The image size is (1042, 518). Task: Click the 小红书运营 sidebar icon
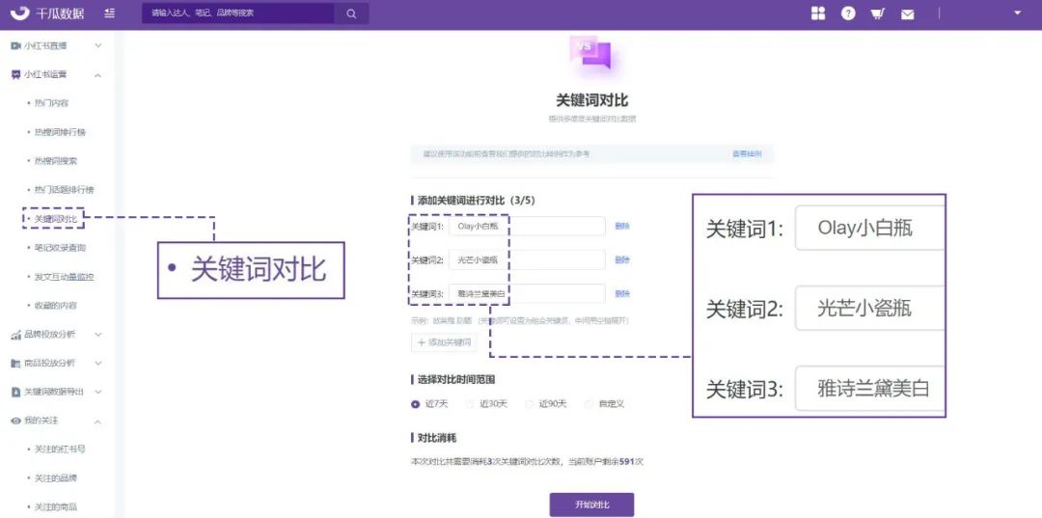16,75
